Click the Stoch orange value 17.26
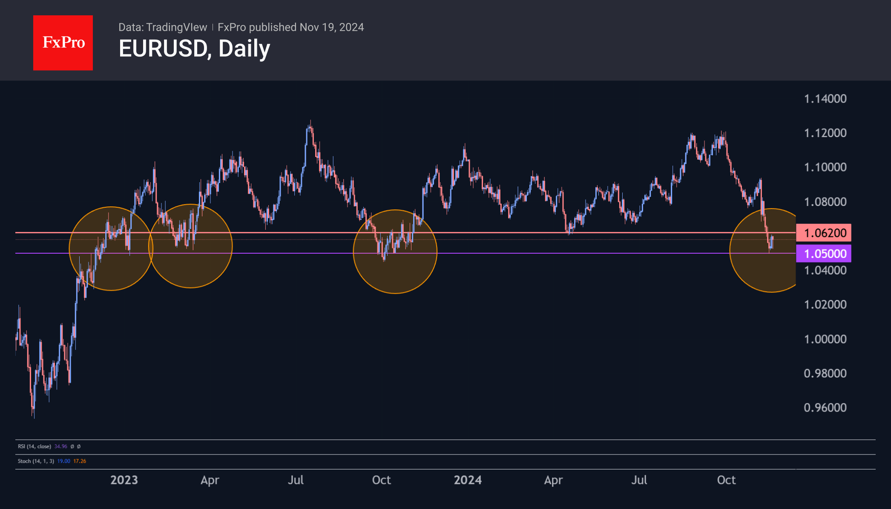Screen dimensions: 891x509 [80, 461]
